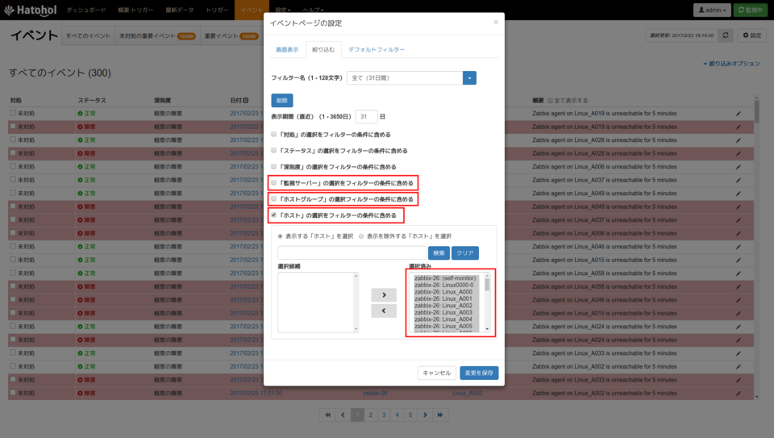Close the イベントページの設定 dialog with X
774x438 pixels.
point(496,22)
